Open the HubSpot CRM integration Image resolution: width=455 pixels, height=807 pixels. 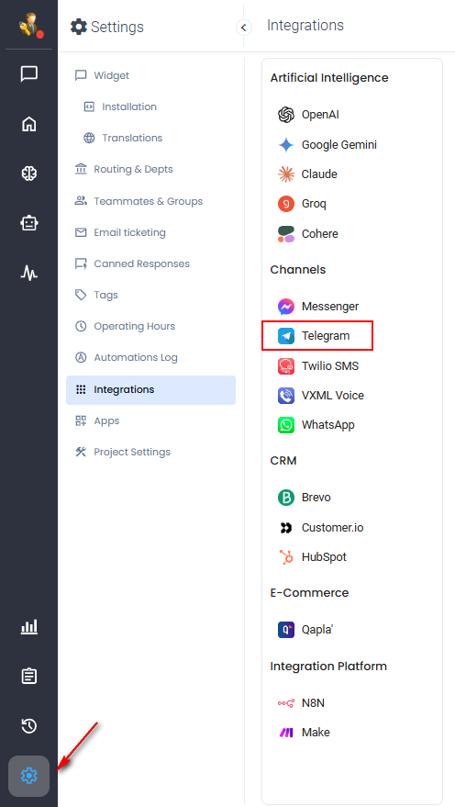coord(312,557)
